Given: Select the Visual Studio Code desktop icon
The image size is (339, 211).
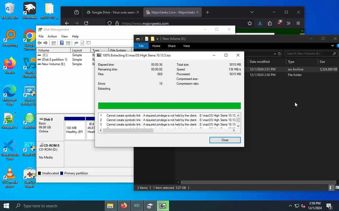Looking at the screenshot, I should click(x=10, y=150).
